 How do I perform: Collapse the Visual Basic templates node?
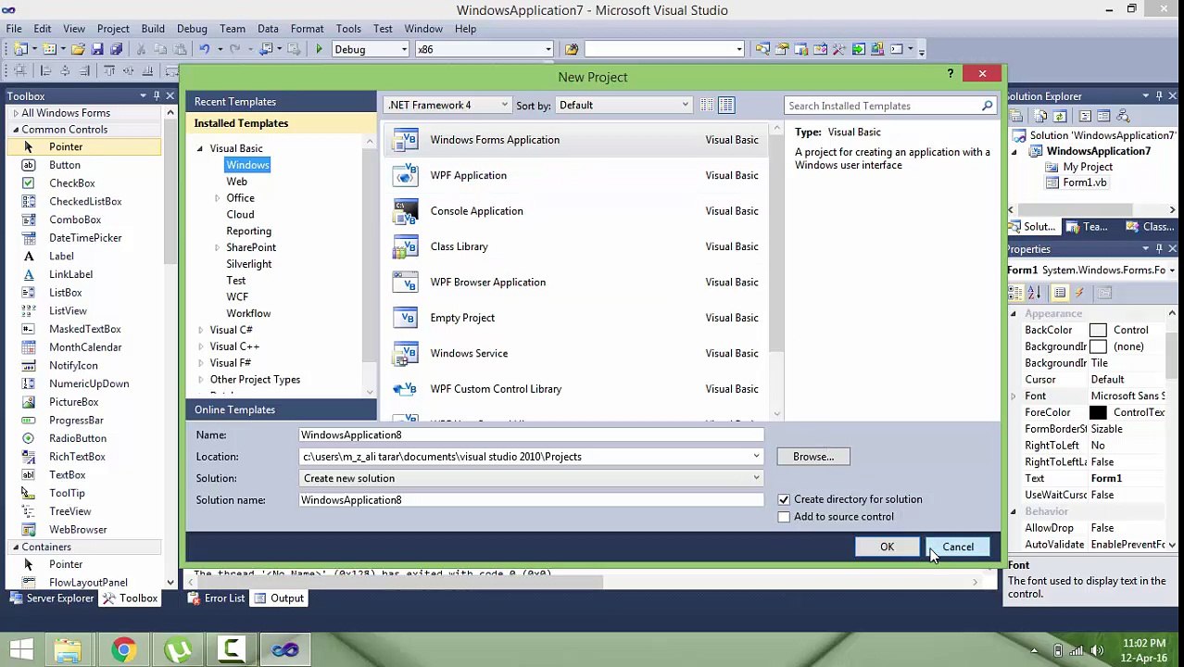pos(200,148)
